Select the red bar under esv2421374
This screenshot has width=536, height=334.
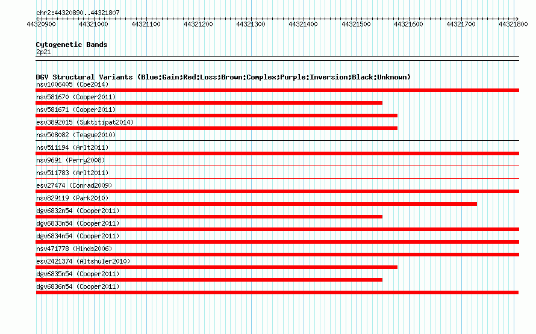[x=216, y=267]
